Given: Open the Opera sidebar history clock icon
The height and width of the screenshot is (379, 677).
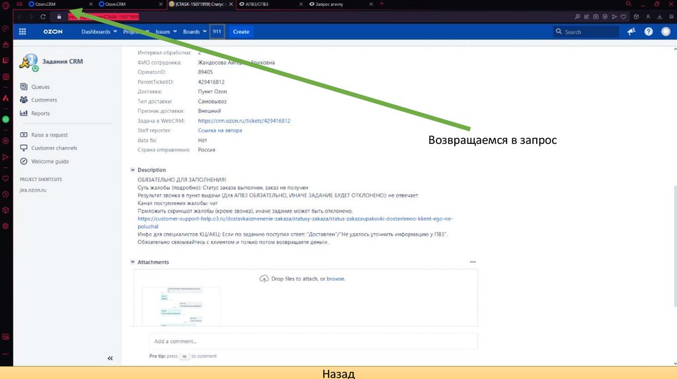Looking at the screenshot, I should pos(5,195).
